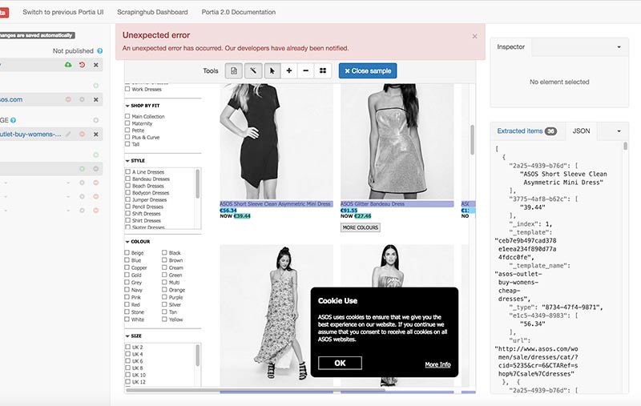
Task: Open the Scrapinghub Dashboard link
Action: point(152,12)
